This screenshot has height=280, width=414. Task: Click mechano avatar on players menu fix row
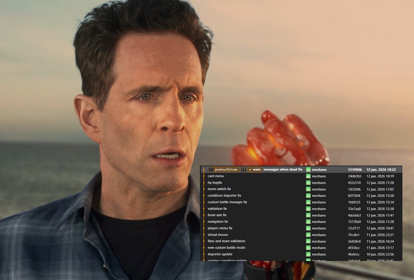point(308,228)
